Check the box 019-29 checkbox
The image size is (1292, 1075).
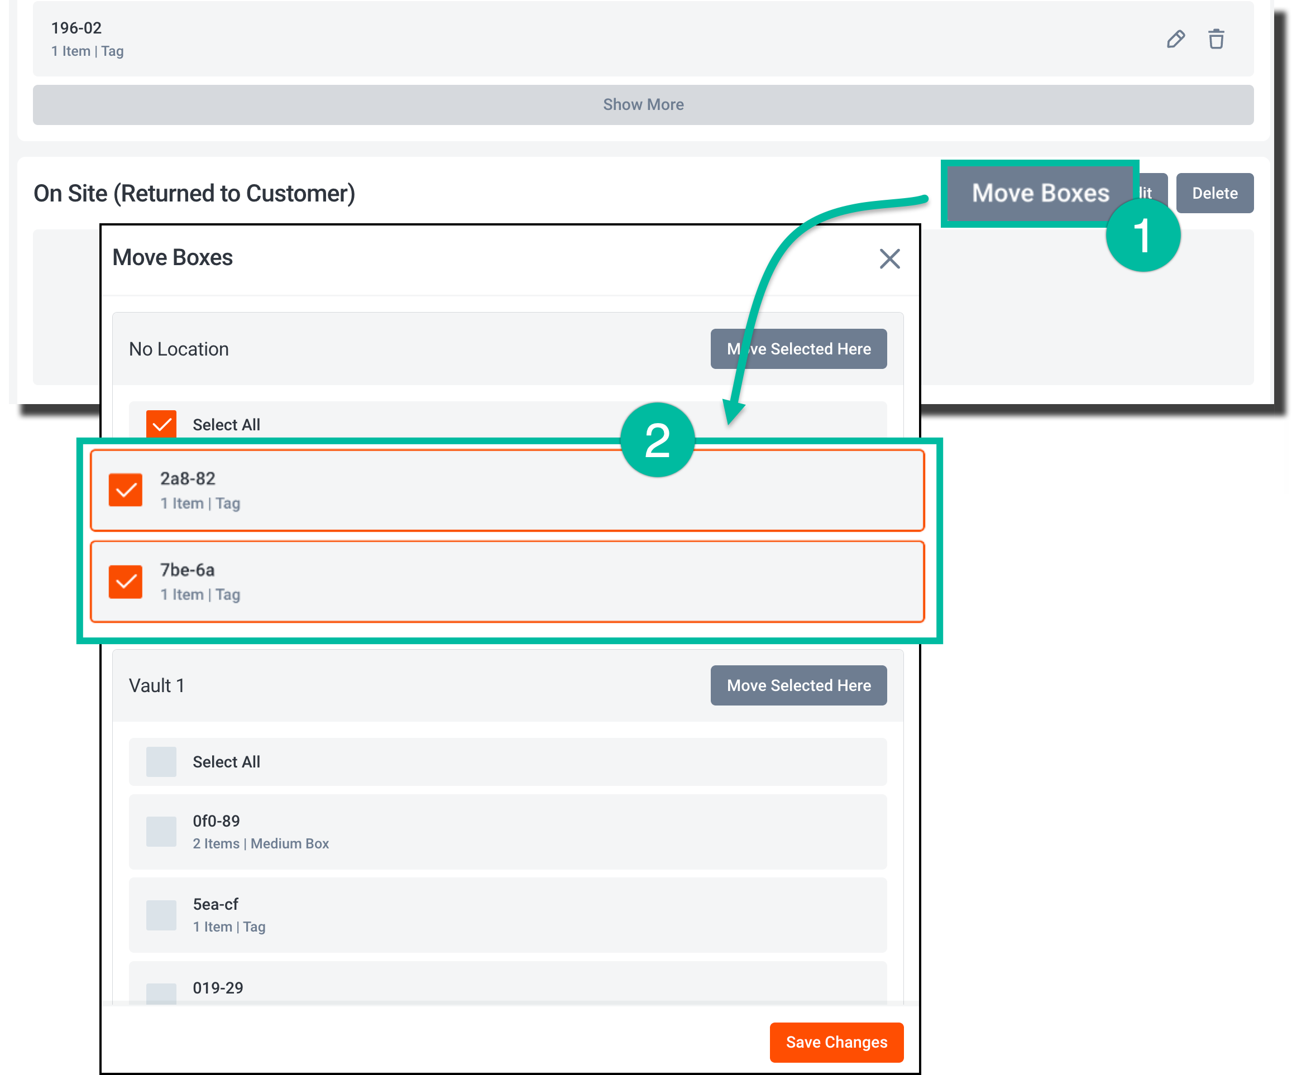pos(161,994)
